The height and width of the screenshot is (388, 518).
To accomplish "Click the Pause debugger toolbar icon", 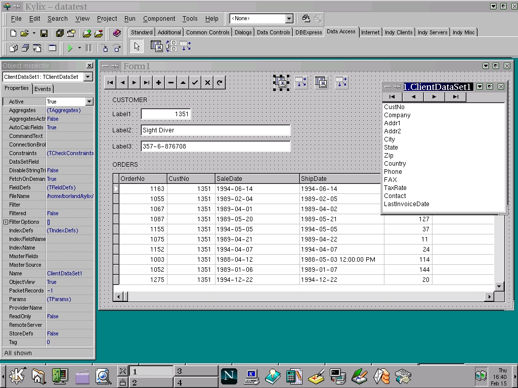I will (89, 48).
